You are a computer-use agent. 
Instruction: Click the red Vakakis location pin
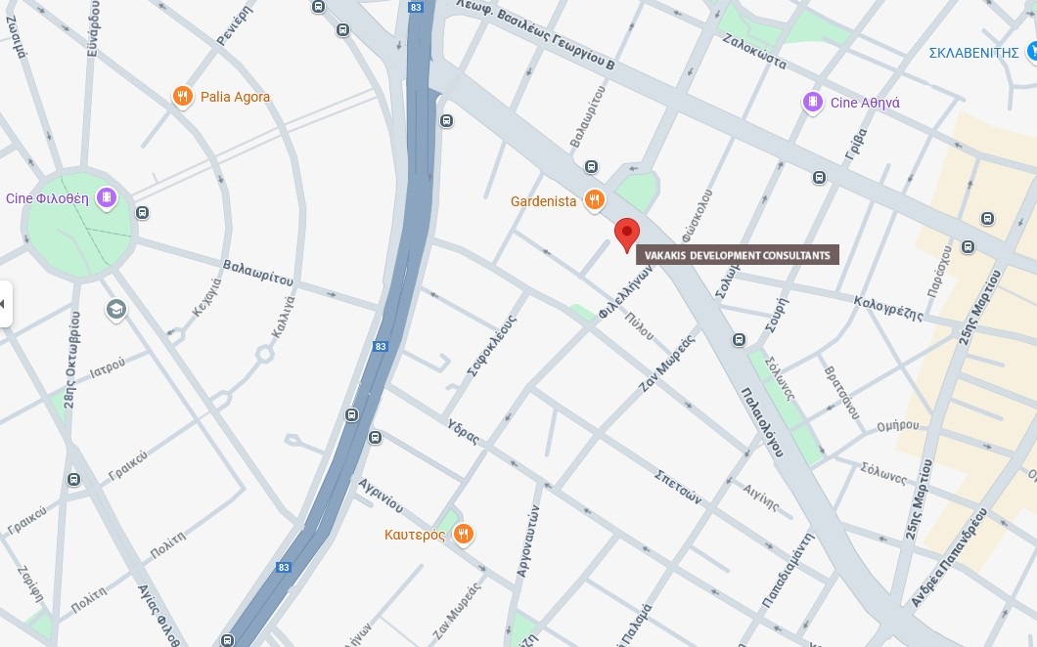point(627,236)
